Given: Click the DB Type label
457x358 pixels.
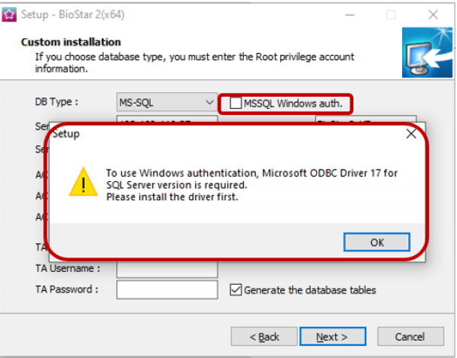Looking at the screenshot, I should tap(56, 101).
